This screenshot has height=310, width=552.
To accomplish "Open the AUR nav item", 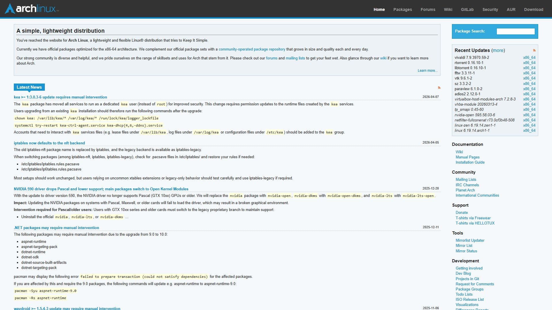I will pos(511,9).
